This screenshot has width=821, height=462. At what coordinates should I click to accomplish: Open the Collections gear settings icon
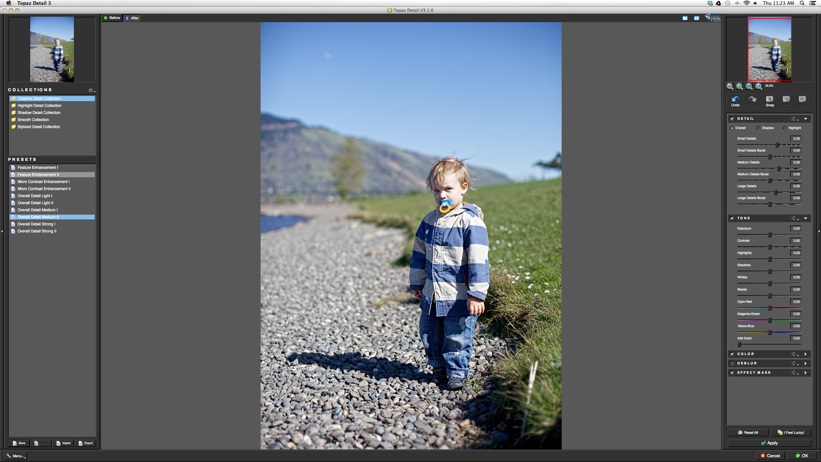91,90
